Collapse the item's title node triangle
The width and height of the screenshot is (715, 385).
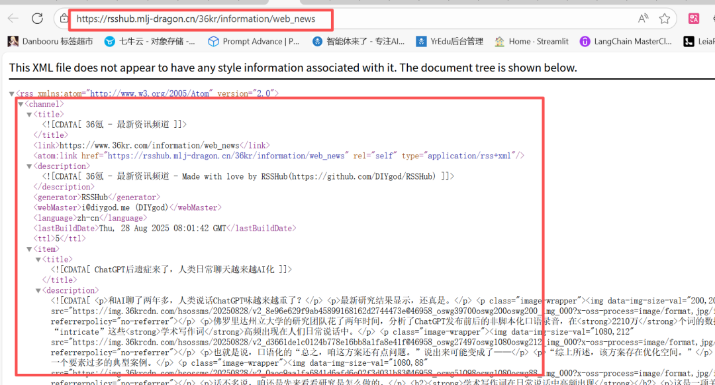click(x=38, y=260)
